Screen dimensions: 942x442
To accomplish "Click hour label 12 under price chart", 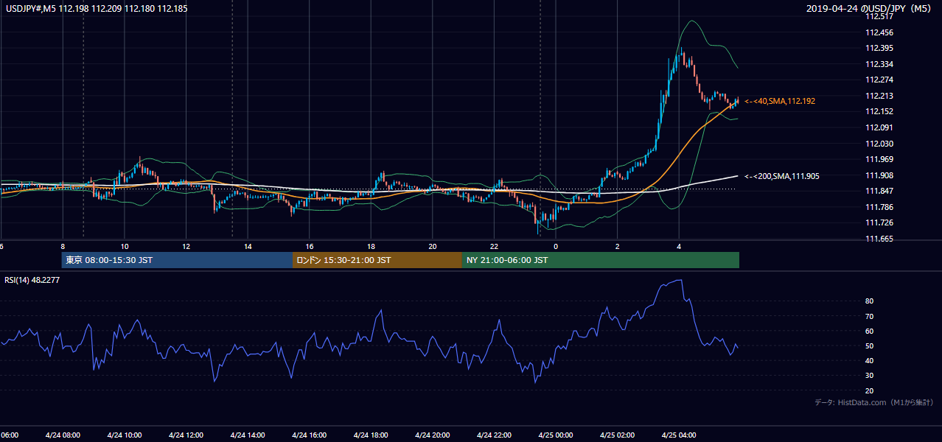I will pos(186,247).
